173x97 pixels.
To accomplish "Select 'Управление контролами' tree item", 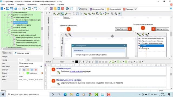I will tap(20, 30).
